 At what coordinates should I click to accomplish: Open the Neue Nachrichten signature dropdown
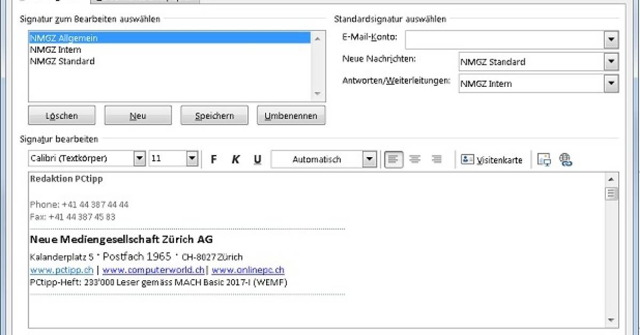coord(611,61)
